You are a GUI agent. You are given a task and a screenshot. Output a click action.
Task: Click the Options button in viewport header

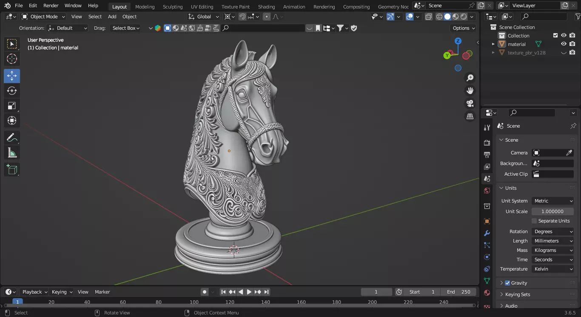pyautogui.click(x=464, y=28)
